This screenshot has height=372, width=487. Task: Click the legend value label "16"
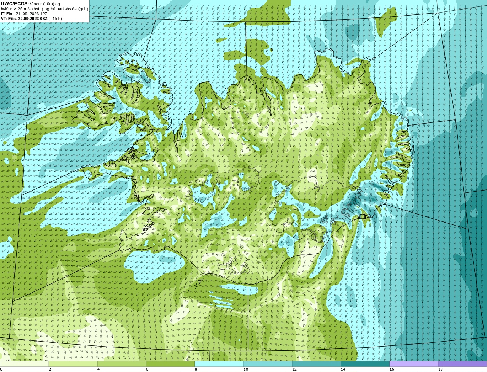392,369
